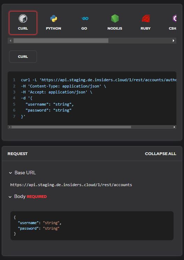
Task: Click right arrow of code block scrollbar
Action: [174, 127]
